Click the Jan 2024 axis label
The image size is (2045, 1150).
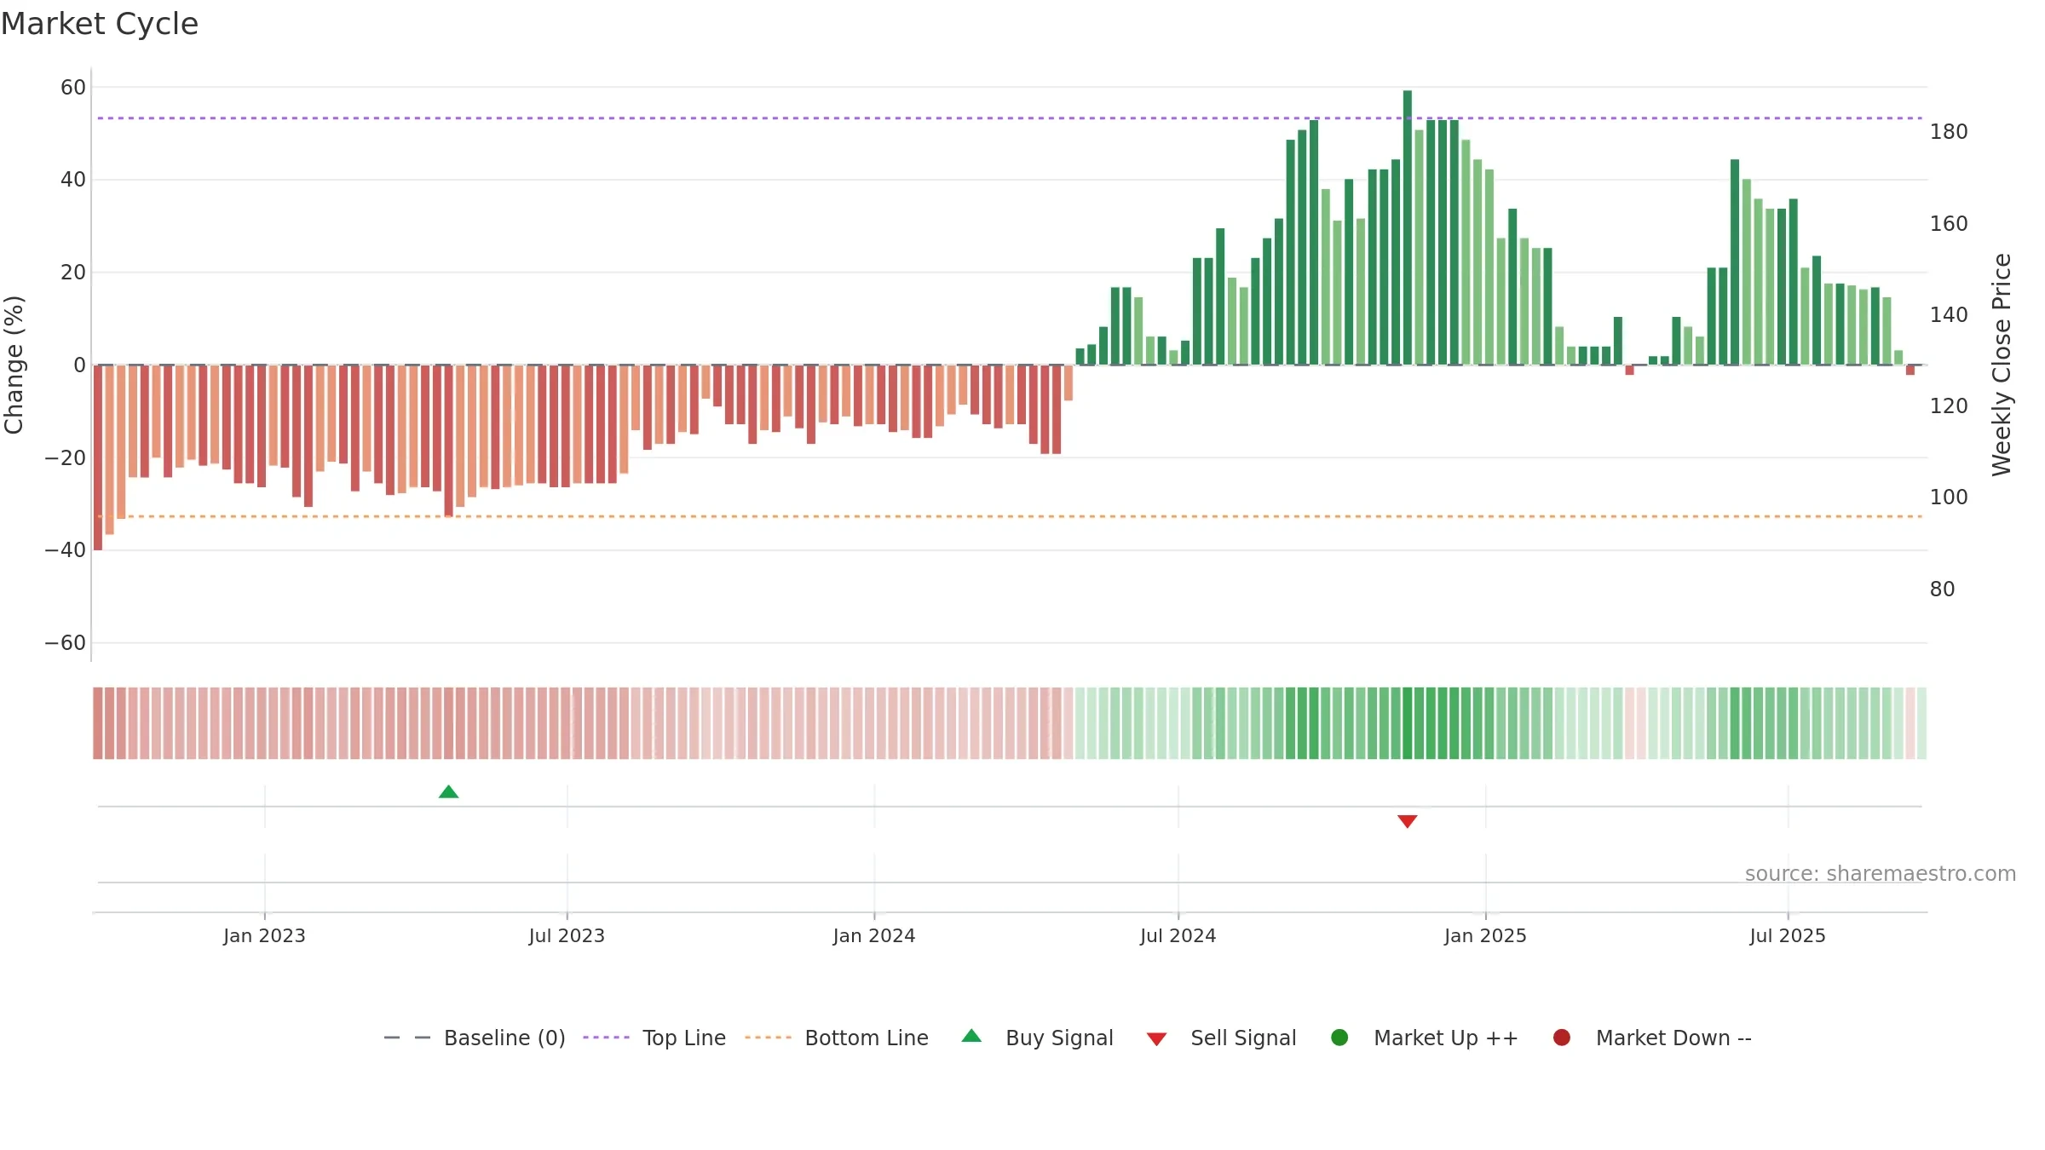[x=874, y=936]
